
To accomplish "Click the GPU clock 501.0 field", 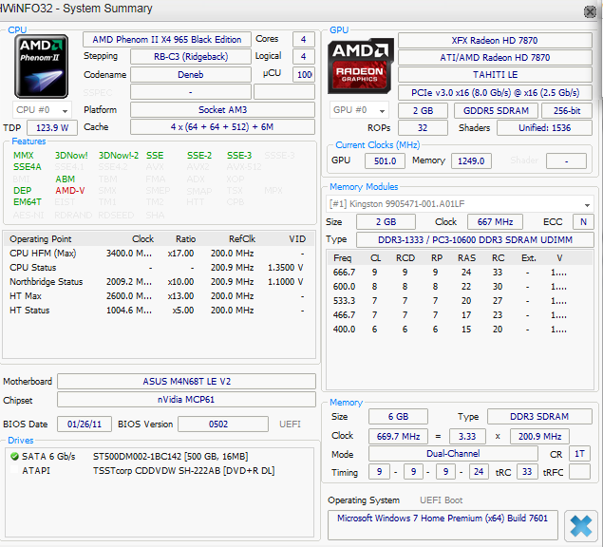I will coord(385,161).
